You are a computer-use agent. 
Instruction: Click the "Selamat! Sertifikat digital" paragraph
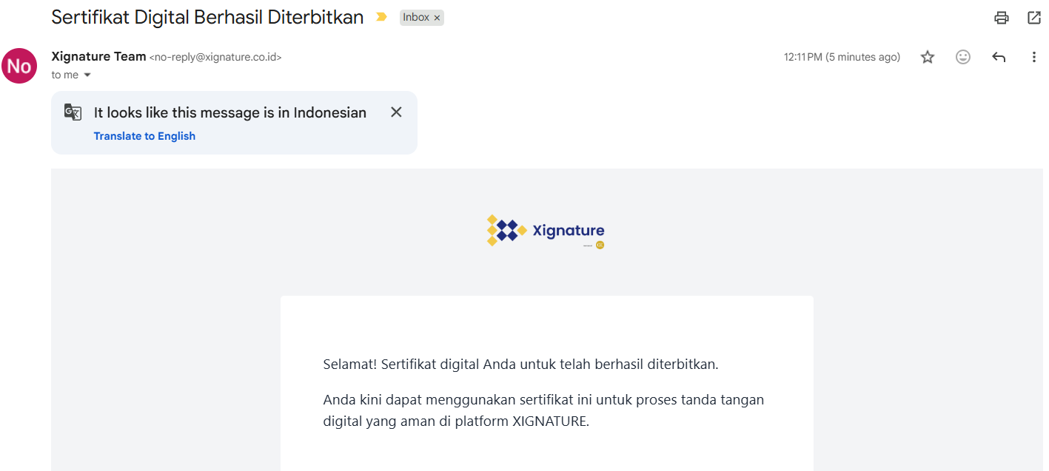pos(521,364)
